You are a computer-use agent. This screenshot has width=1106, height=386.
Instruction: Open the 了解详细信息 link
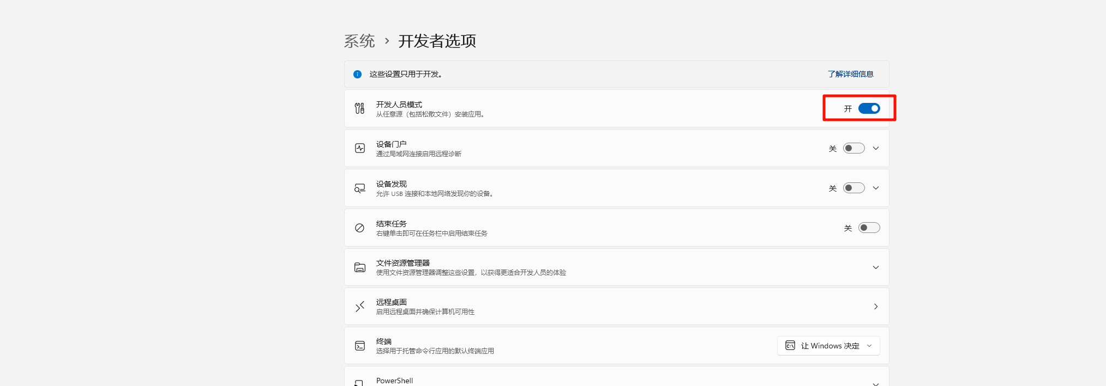click(x=850, y=74)
